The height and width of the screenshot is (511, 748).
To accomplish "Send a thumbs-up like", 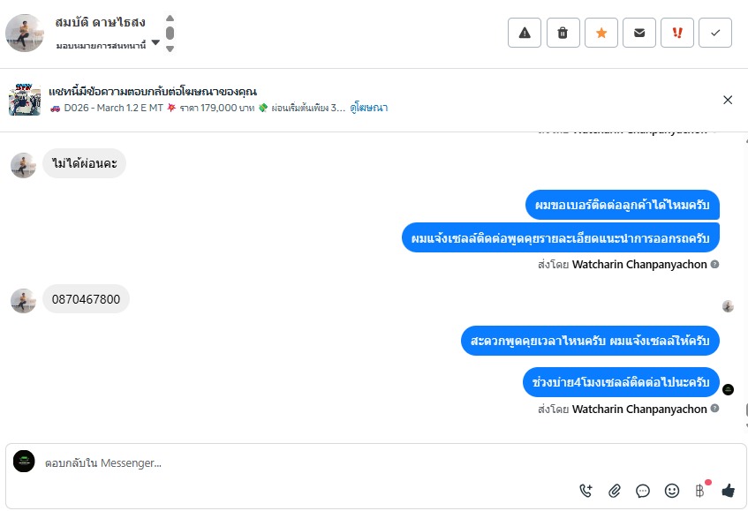I will coord(729,491).
